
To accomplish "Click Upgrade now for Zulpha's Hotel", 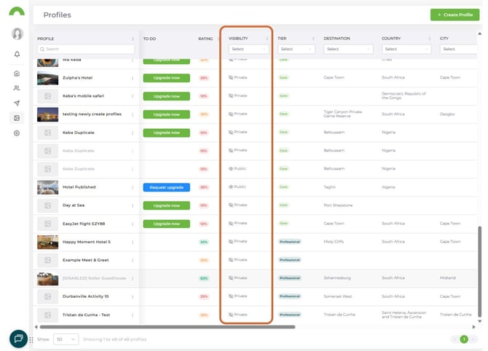I will (x=167, y=78).
